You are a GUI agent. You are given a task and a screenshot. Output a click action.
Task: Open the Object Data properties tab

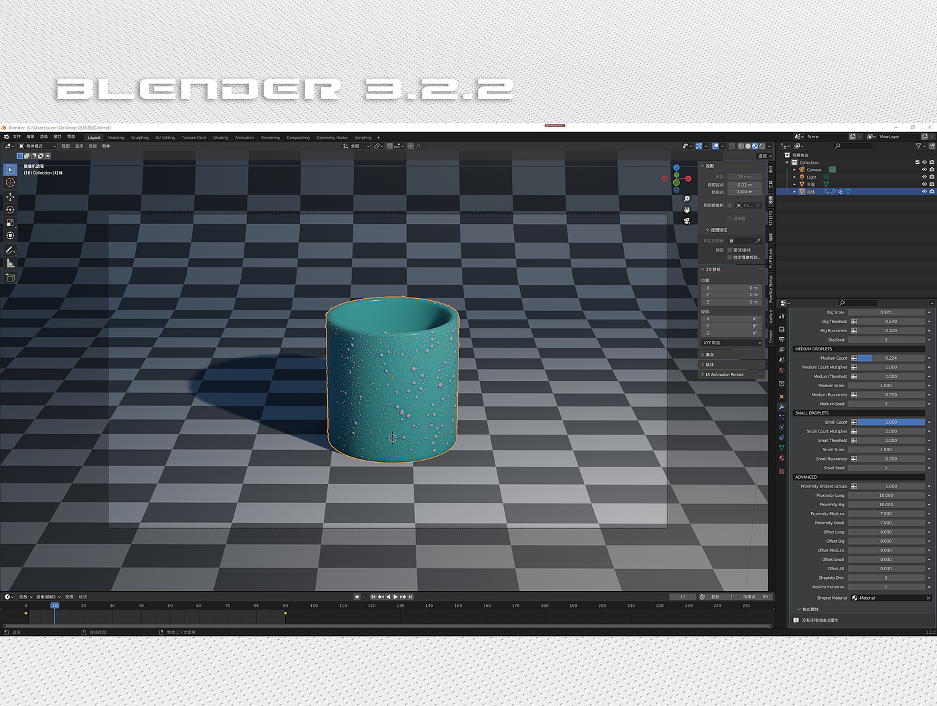coord(782,447)
